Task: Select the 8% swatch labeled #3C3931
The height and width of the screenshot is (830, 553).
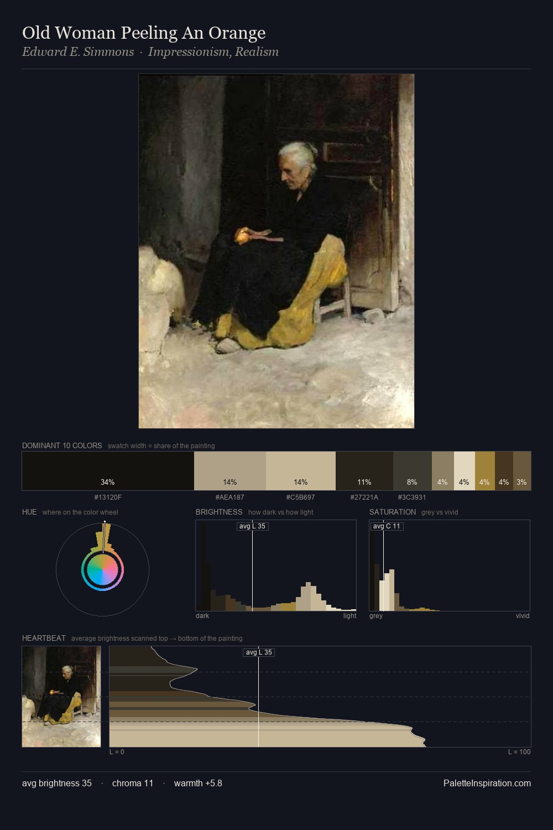Action: [413, 471]
